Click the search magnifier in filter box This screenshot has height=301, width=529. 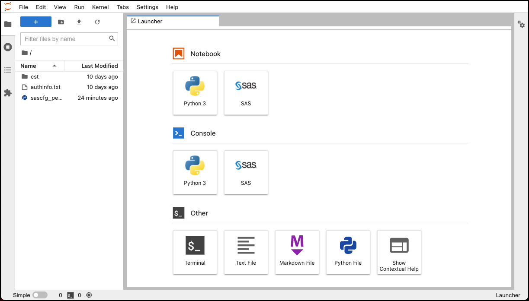[x=112, y=38]
